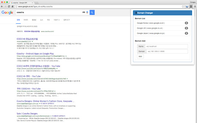Remove Google UK from domain list
Image resolution: width=197 pixels, height=123 pixels.
click(186, 28)
